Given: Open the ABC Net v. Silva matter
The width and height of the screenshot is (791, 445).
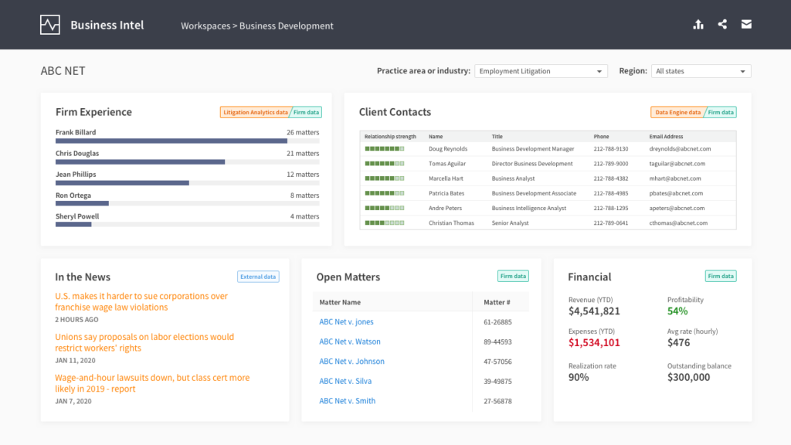Looking at the screenshot, I should click(x=345, y=381).
